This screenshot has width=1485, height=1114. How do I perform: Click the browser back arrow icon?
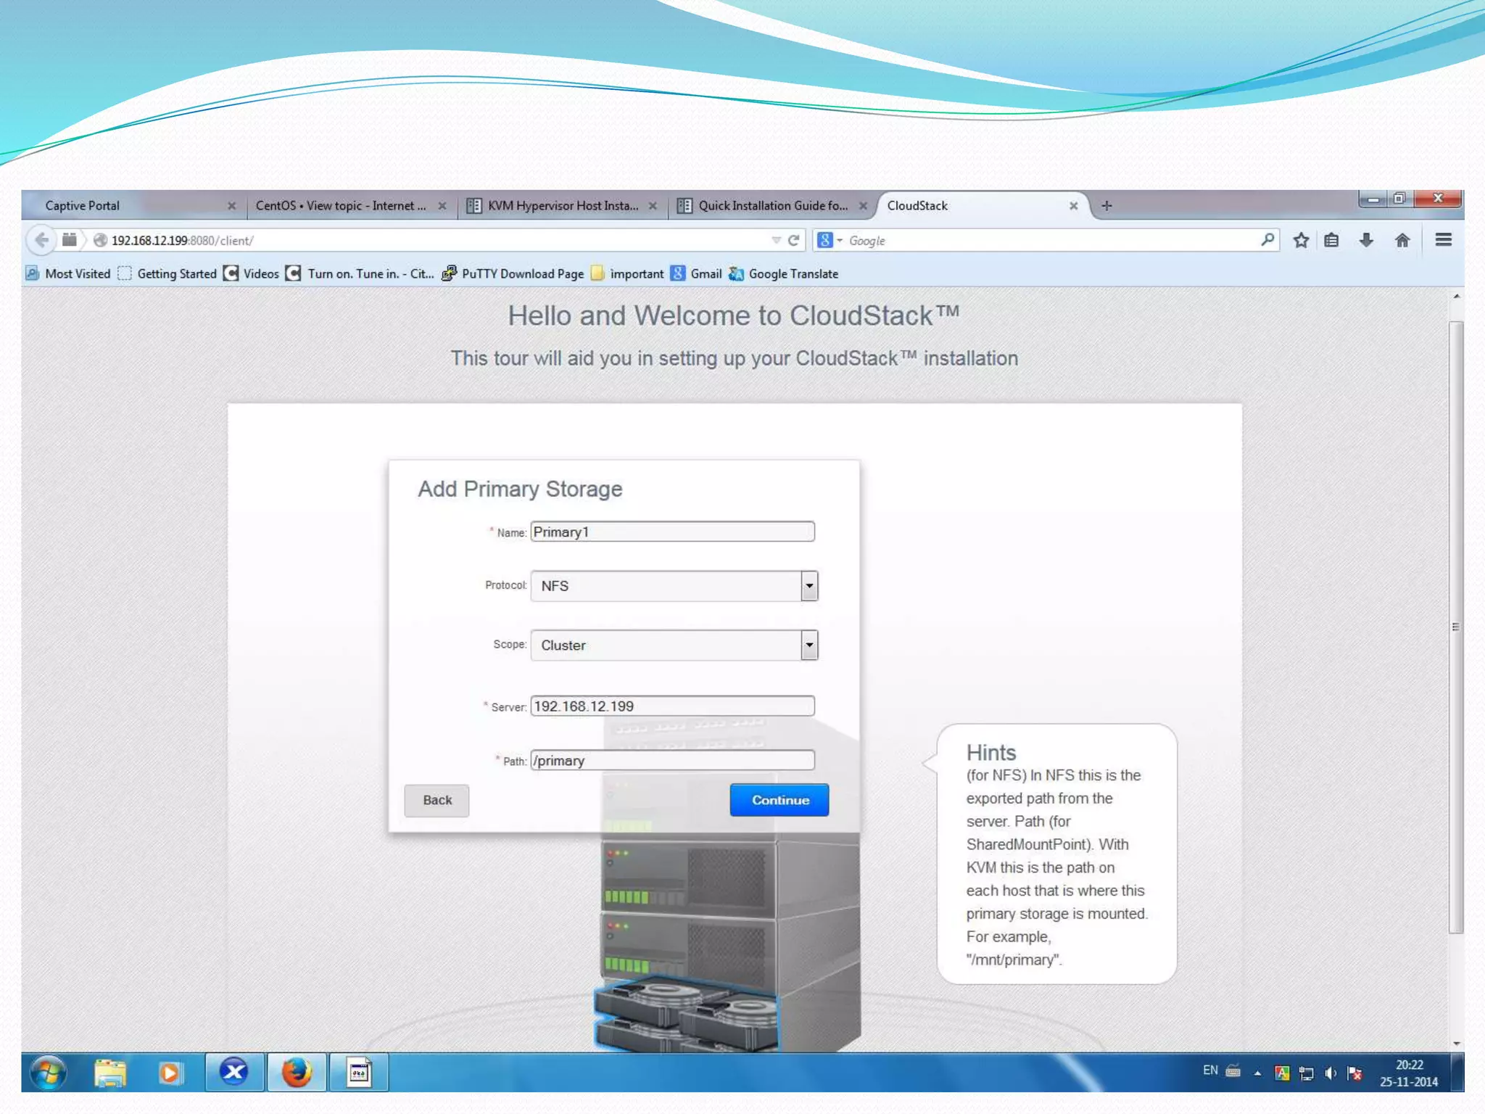(x=41, y=240)
